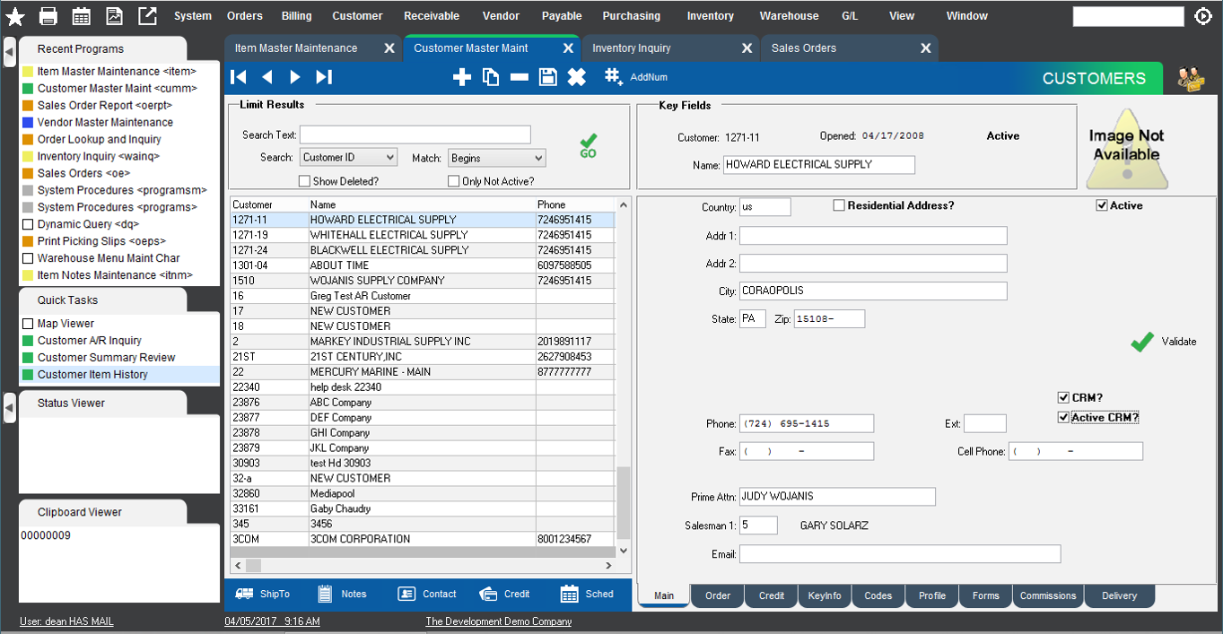Click the chart image icon in top bar
1223x634 pixels.
(x=114, y=16)
